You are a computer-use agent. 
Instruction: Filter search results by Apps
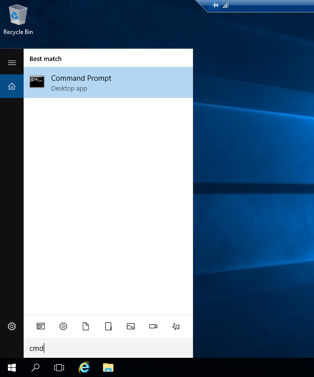point(41,326)
